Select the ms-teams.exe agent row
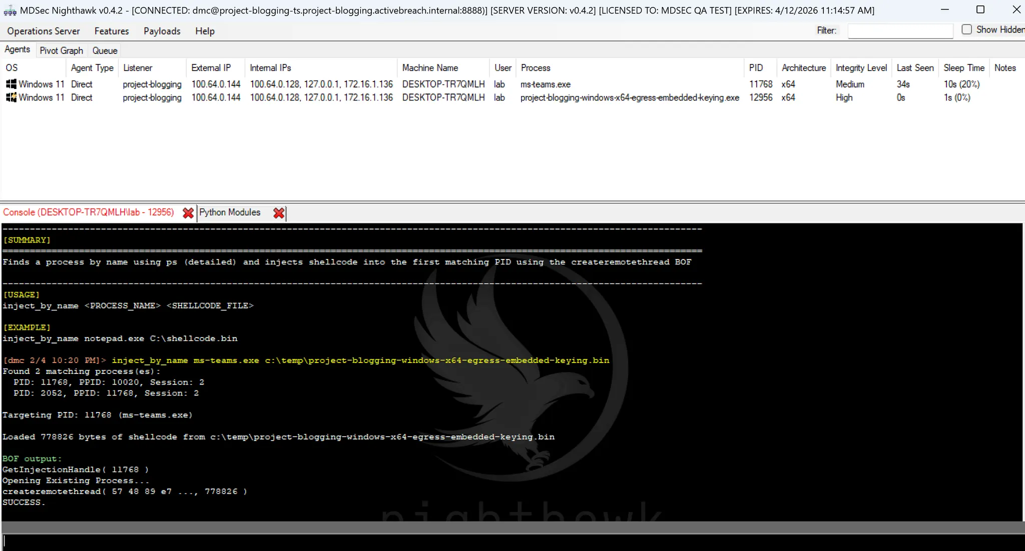This screenshot has height=551, width=1025. (x=545, y=84)
